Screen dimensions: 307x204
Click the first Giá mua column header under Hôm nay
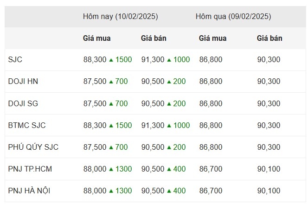pyautogui.click(x=96, y=38)
